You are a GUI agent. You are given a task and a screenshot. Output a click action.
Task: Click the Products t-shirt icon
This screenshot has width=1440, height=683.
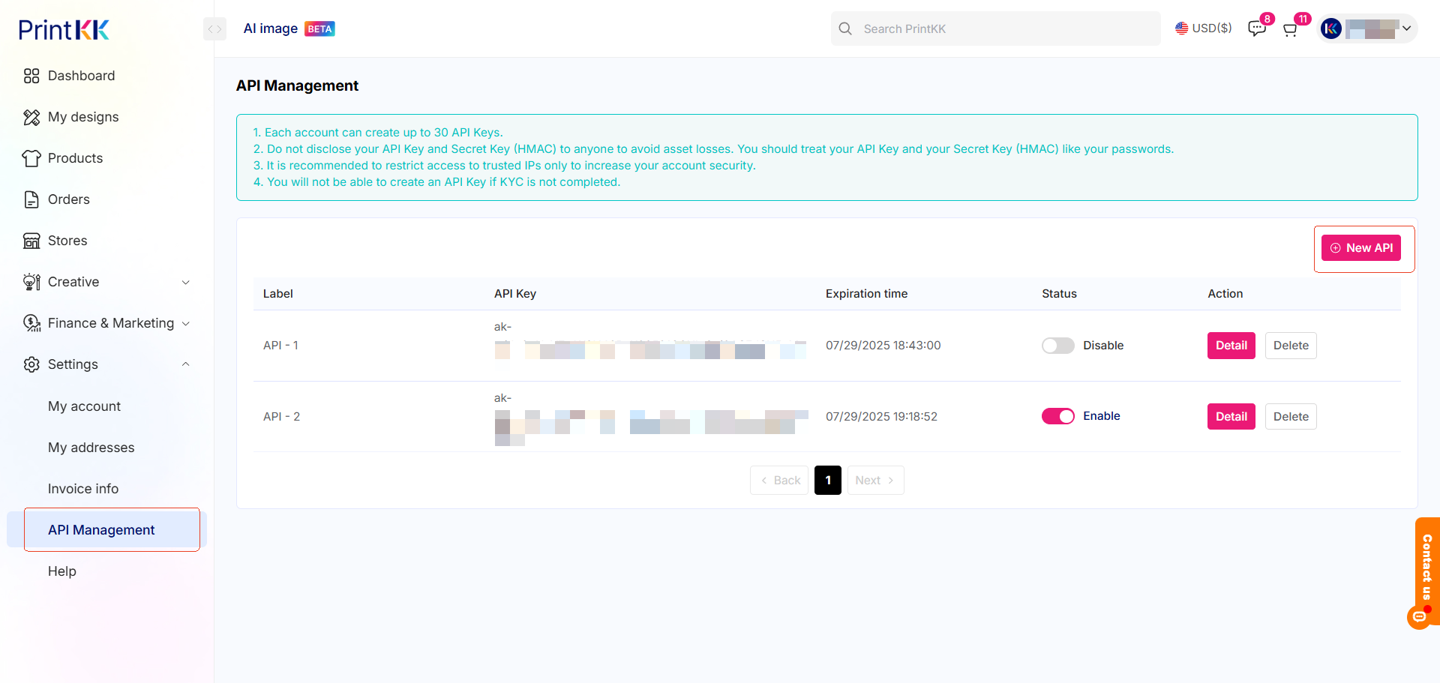click(x=31, y=158)
